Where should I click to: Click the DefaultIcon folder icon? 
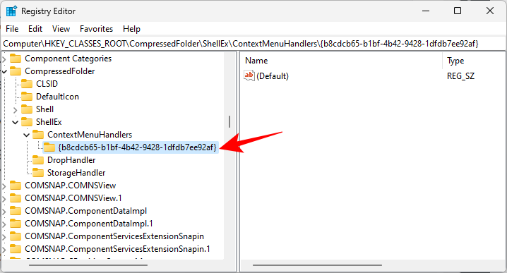tap(27, 96)
